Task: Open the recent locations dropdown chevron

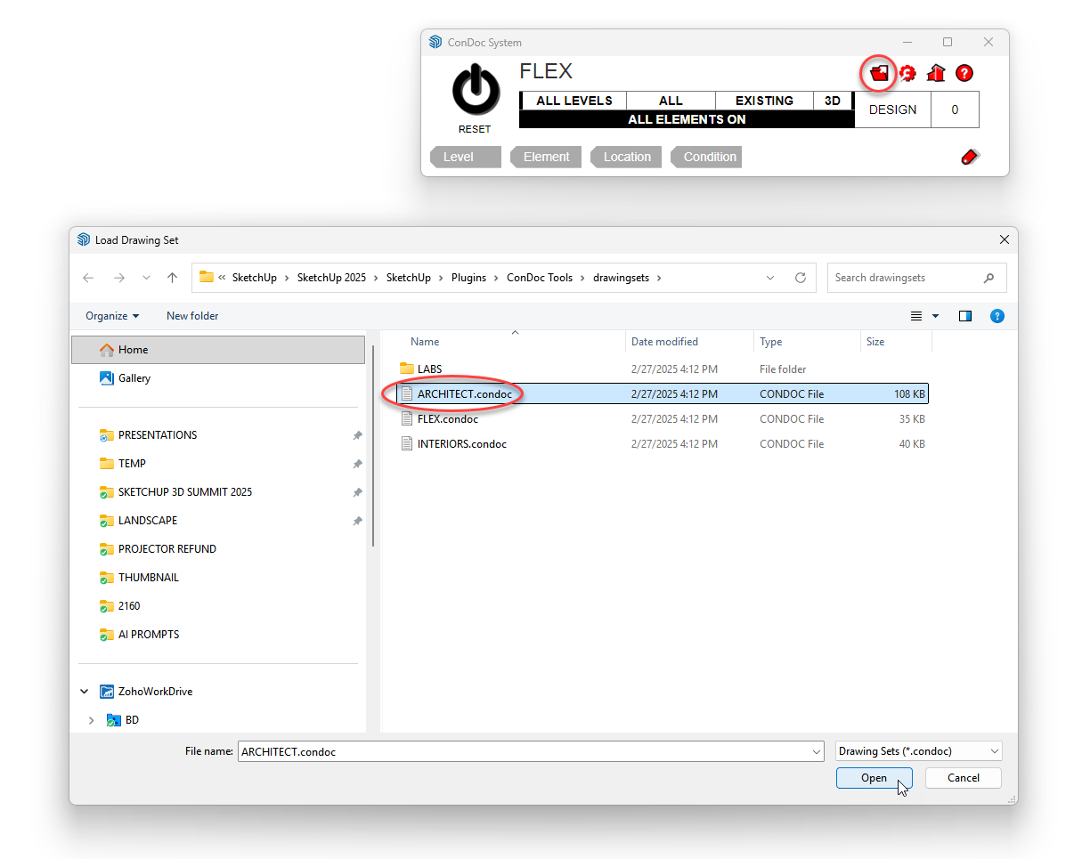Action: tap(146, 278)
